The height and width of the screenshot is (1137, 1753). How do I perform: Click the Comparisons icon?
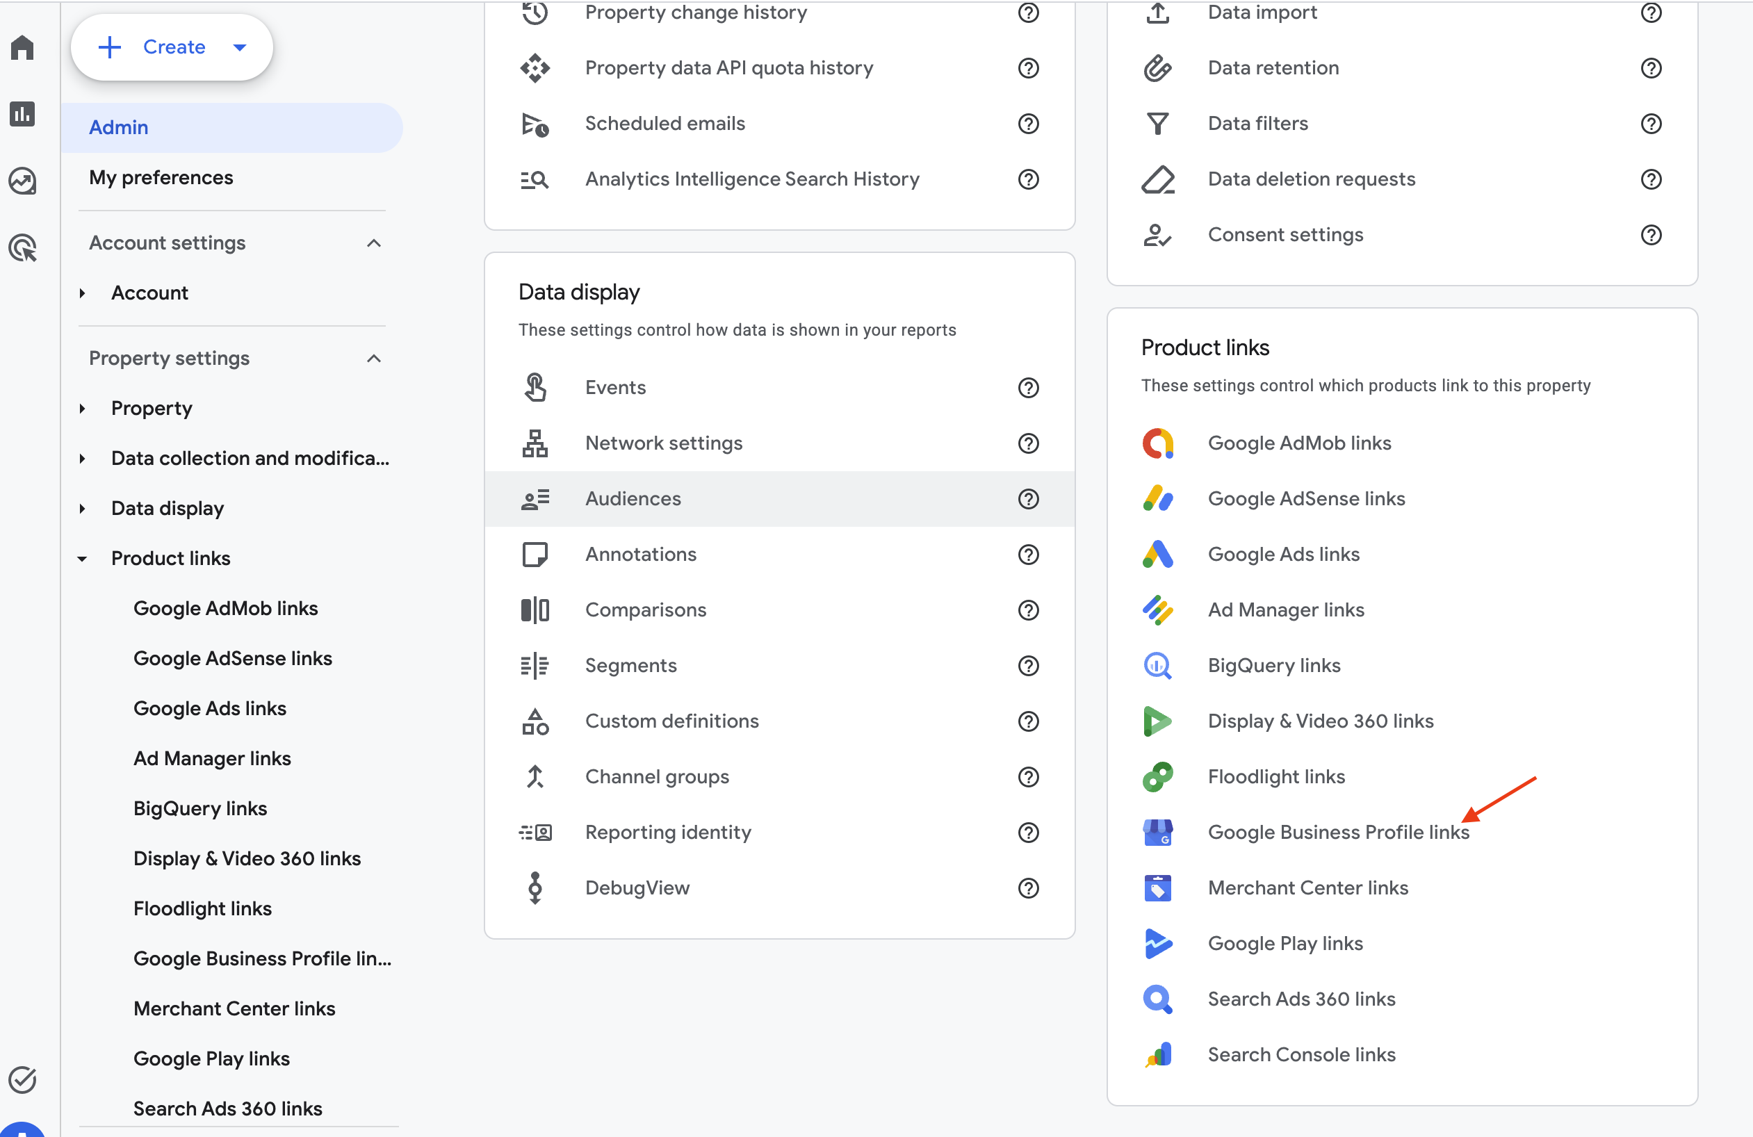(x=535, y=610)
